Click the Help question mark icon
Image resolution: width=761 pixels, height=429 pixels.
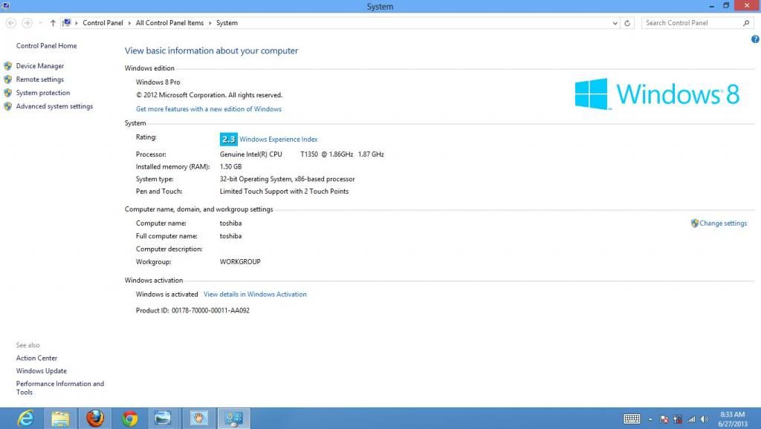coord(755,39)
